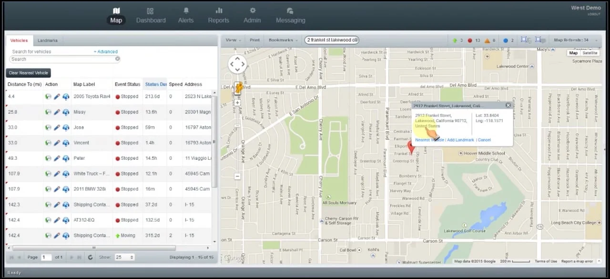Select the Peter vehicle label
Screen dimensions: 610x279
(x=79, y=158)
